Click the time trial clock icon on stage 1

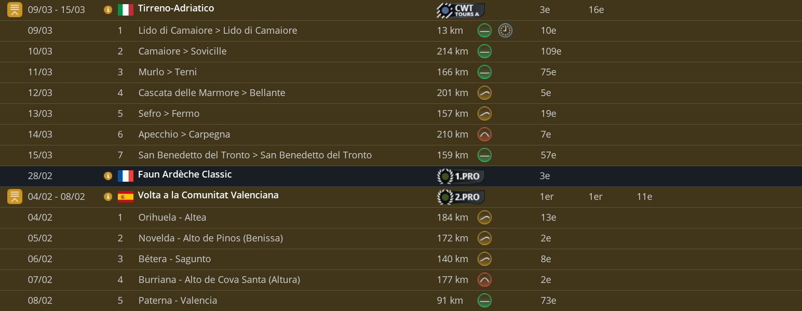[505, 31]
